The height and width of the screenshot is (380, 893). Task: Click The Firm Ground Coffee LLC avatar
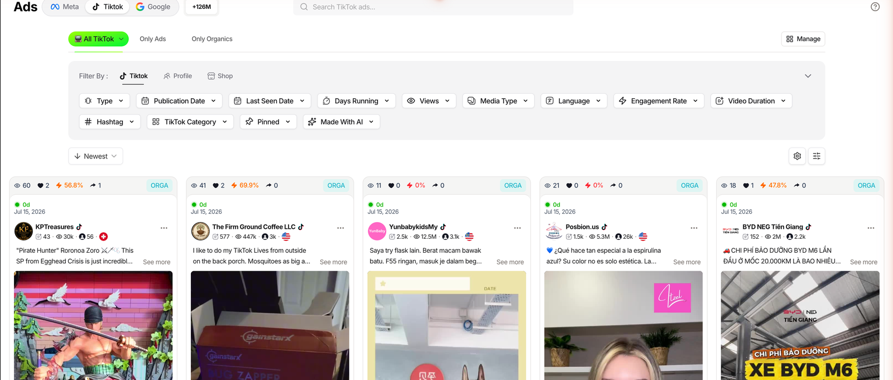point(200,231)
